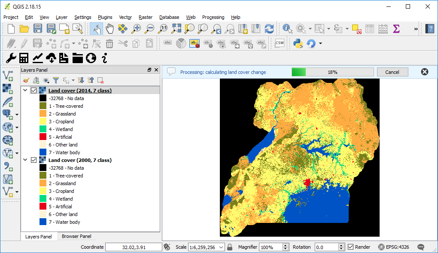The image size is (438, 253).
Task: Cancel the land cover processing
Action: point(392,72)
